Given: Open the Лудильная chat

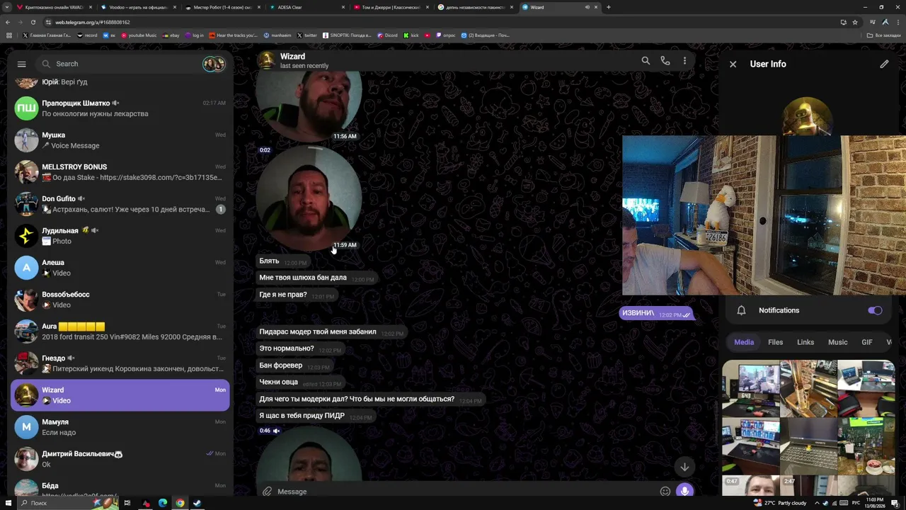Looking at the screenshot, I should 120,236.
